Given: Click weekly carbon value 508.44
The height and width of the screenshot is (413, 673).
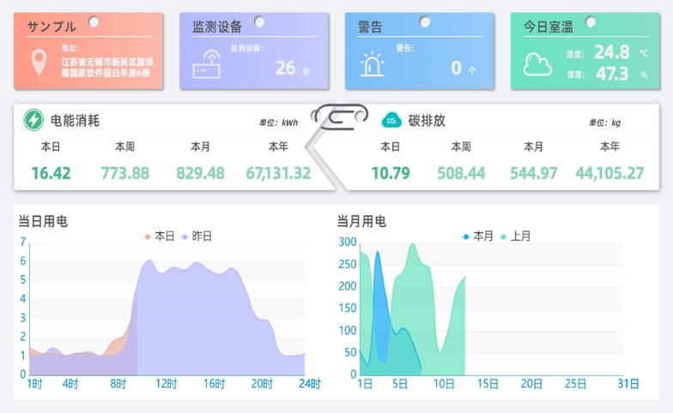Looking at the screenshot, I should (x=461, y=173).
